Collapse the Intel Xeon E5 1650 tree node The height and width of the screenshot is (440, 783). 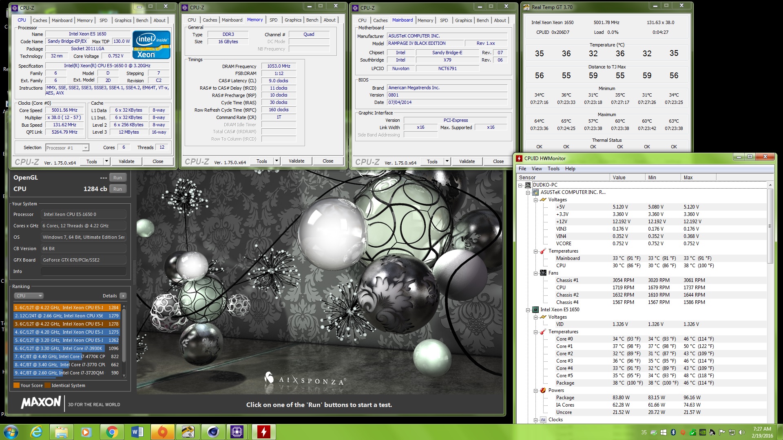click(528, 310)
